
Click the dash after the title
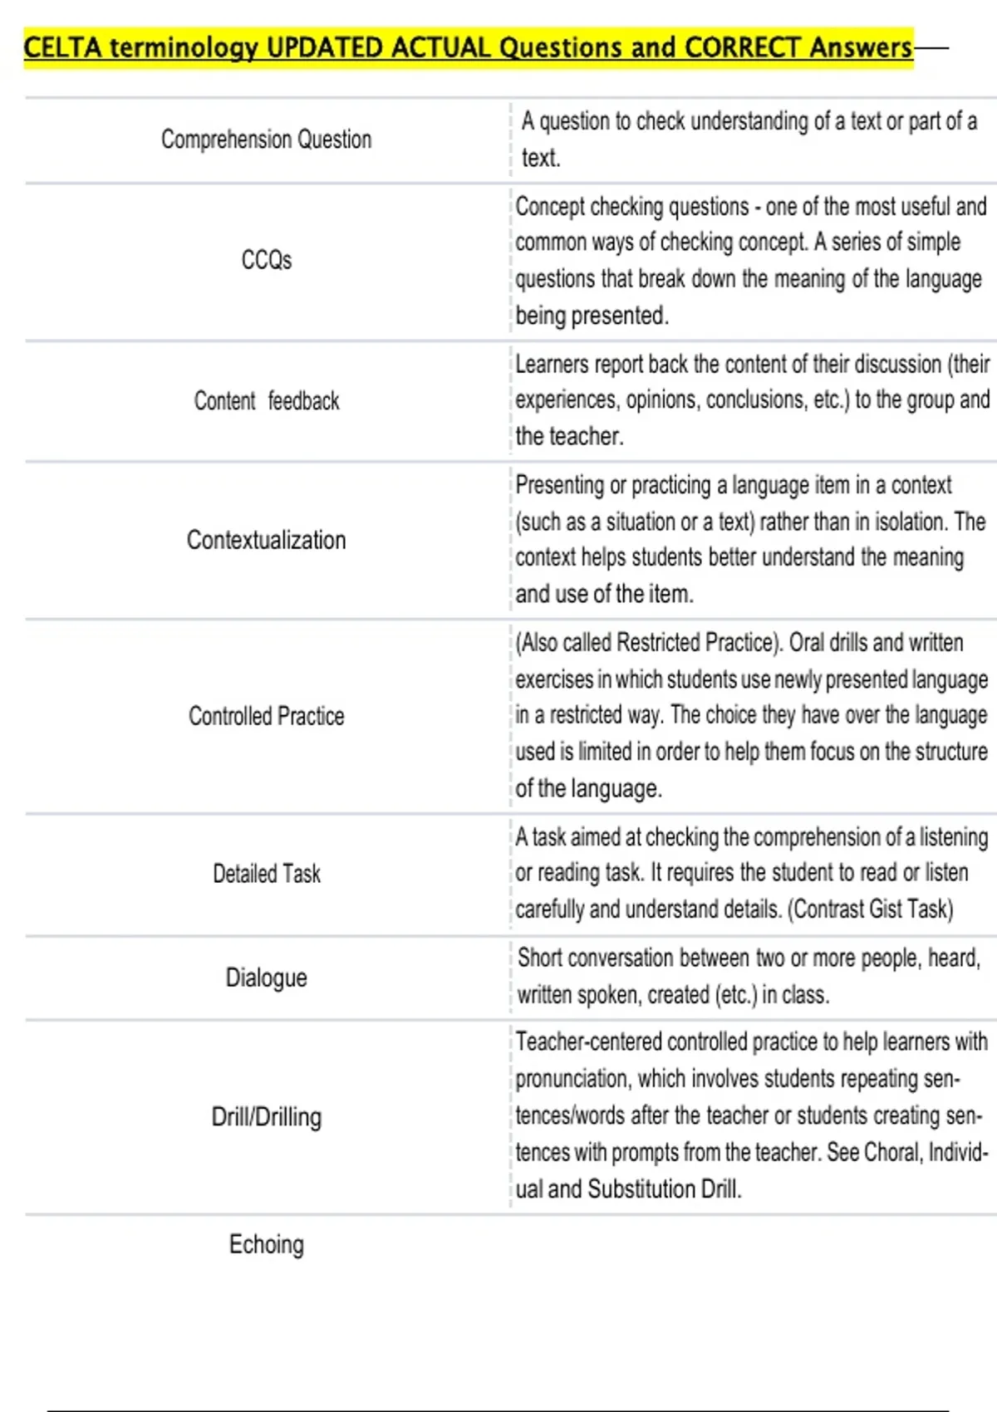click(931, 49)
